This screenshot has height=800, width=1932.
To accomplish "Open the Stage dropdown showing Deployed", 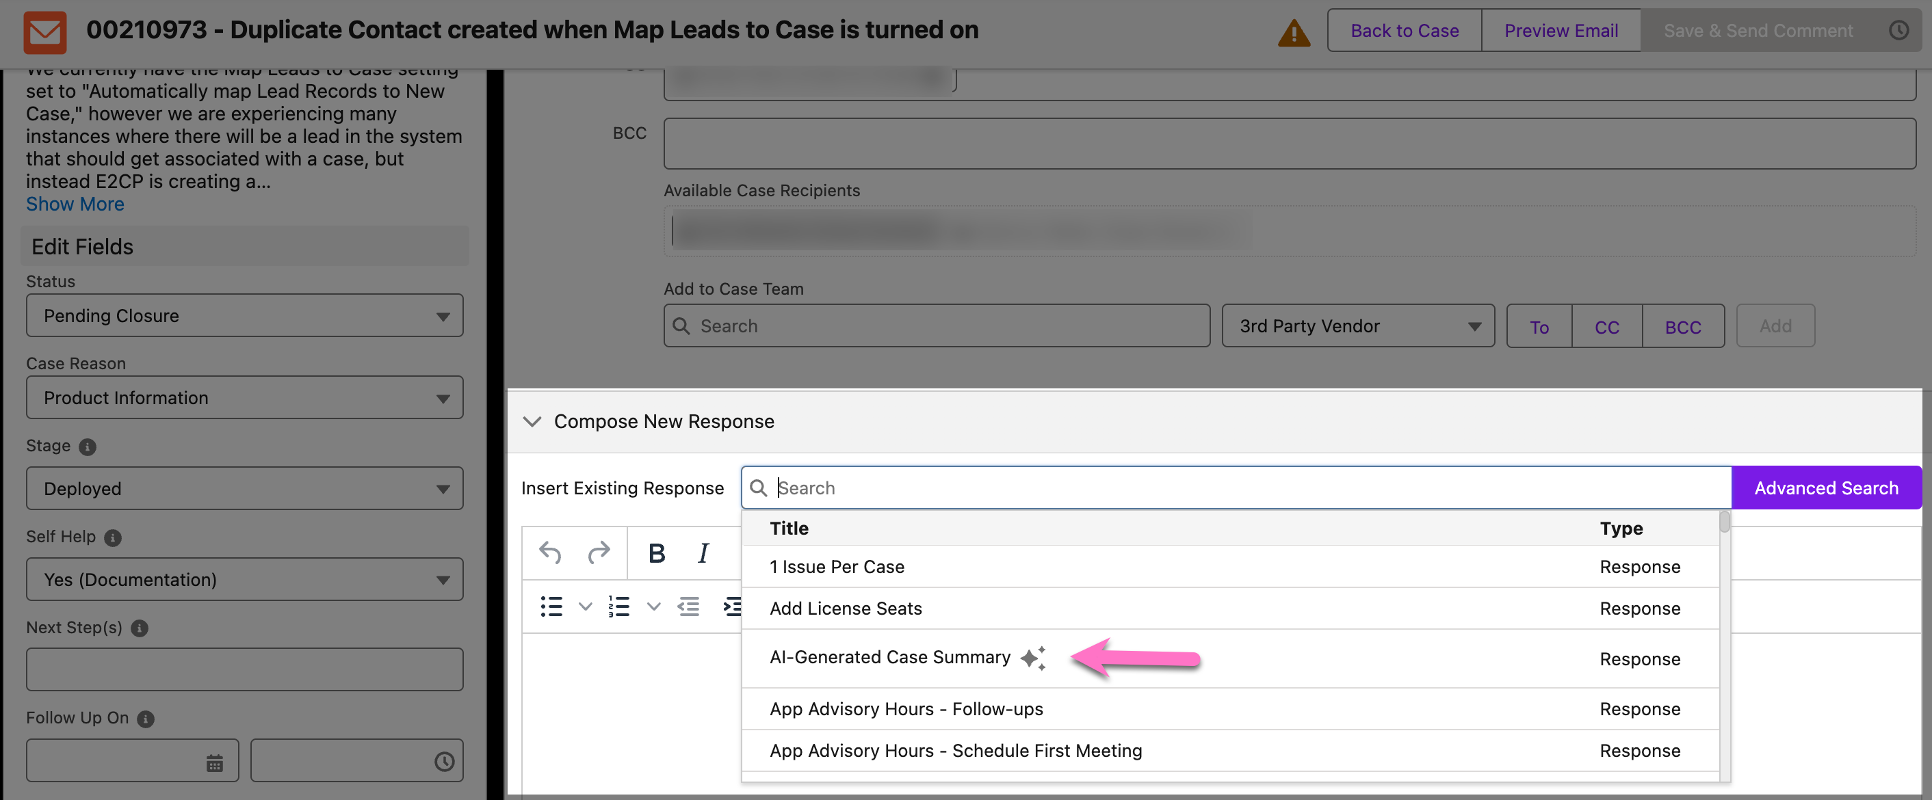I will 244,489.
